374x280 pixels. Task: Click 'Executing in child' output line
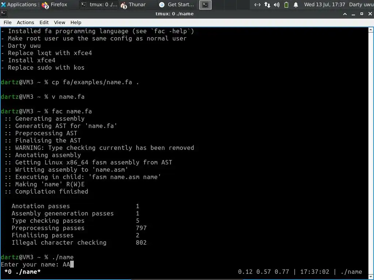coord(83,177)
